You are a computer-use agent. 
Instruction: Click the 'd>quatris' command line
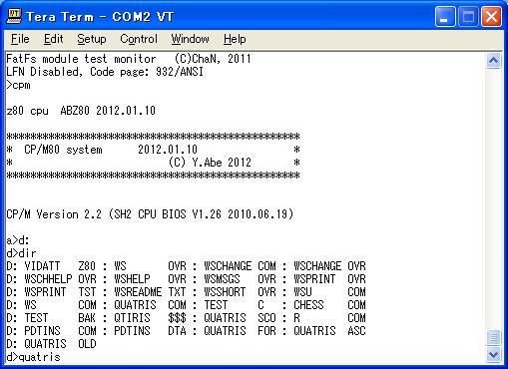click(x=34, y=357)
